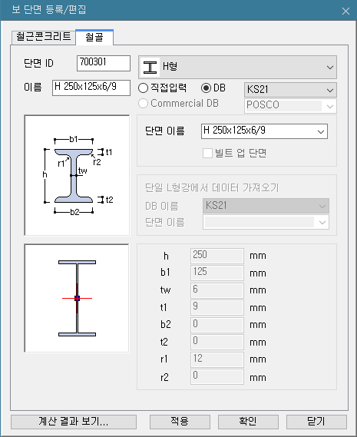Select the 철골 tab
357x437 pixels.
94,37
